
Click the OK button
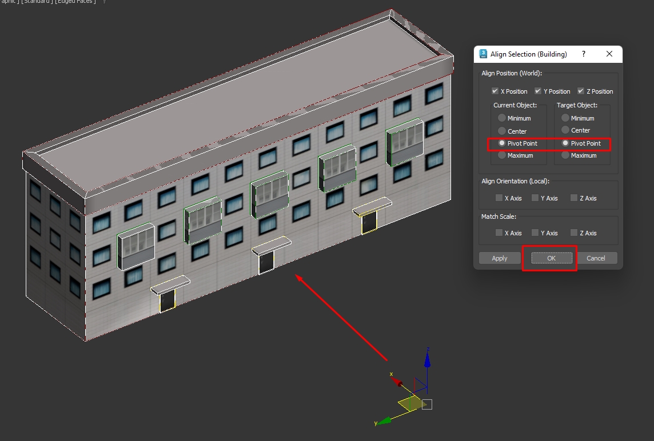pyautogui.click(x=552, y=258)
